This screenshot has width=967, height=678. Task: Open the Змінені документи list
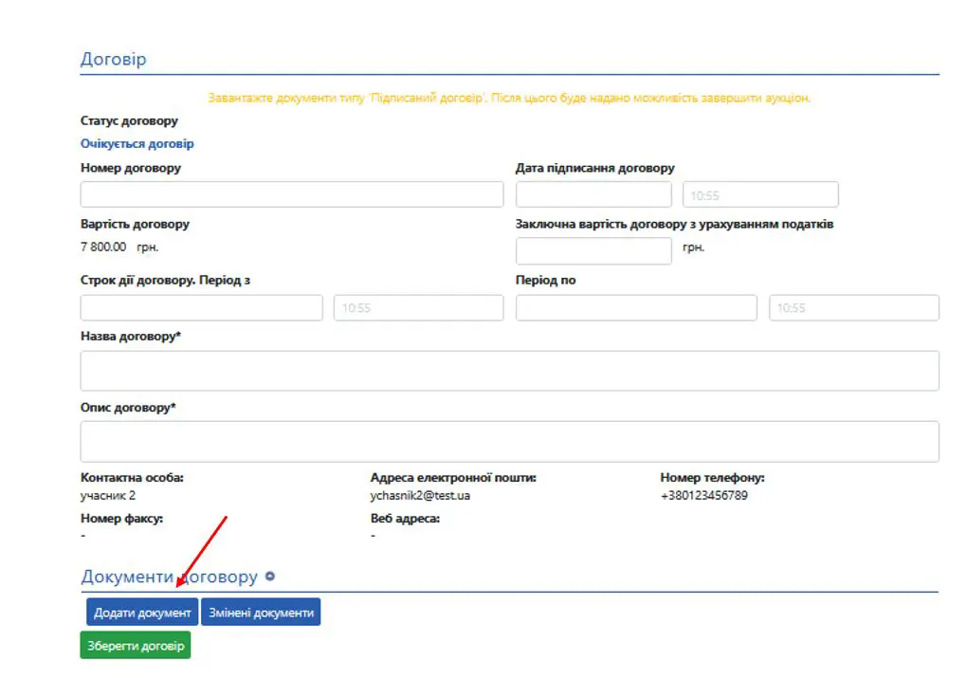[x=261, y=613]
